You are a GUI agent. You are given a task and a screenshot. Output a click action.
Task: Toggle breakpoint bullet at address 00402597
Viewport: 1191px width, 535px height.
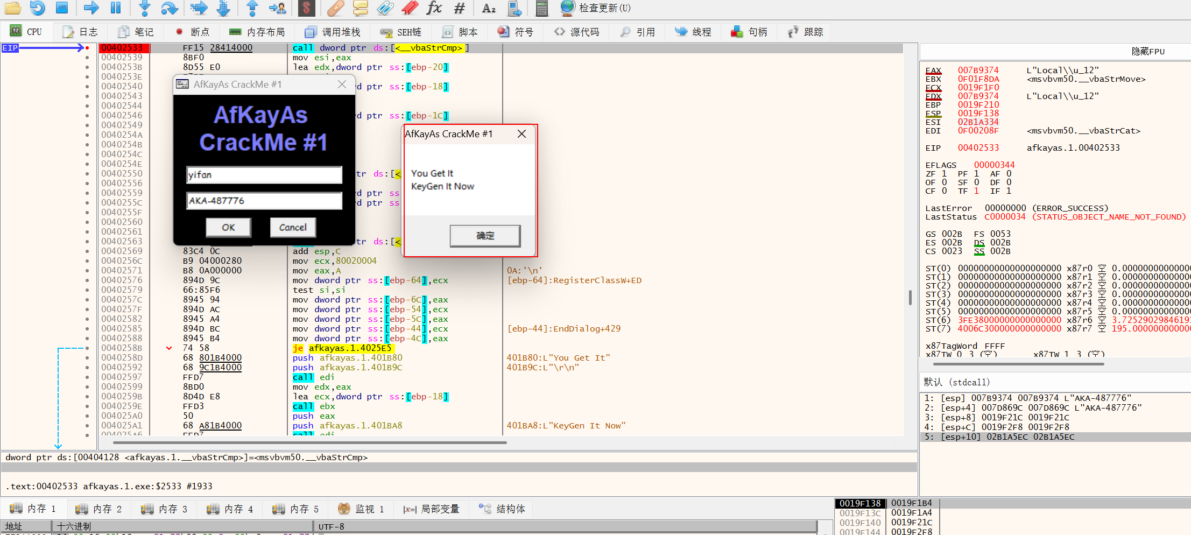click(87, 377)
